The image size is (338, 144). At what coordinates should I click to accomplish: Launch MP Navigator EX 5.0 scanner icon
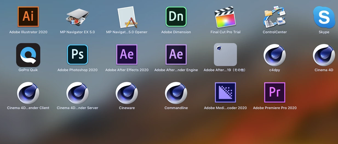[x=78, y=17]
